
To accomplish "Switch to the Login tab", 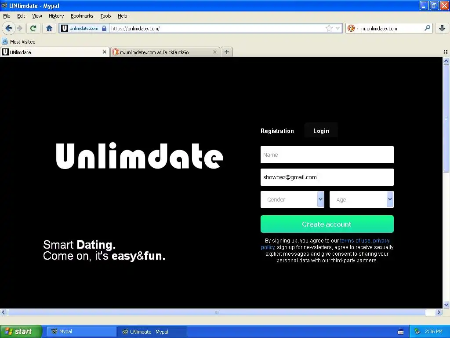I will point(321,131).
